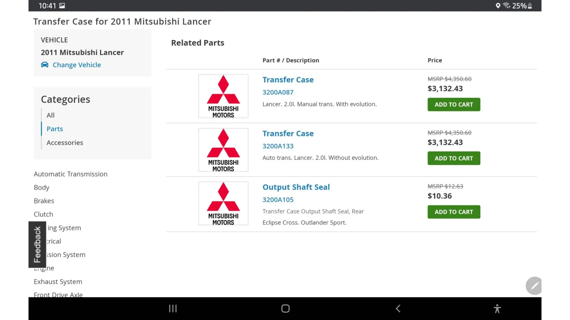Open Transfer Case title for part 3200A133
The width and height of the screenshot is (570, 320).
click(288, 133)
